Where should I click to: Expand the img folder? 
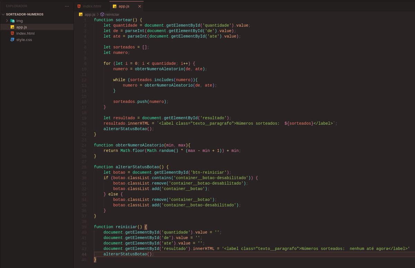coord(7,20)
